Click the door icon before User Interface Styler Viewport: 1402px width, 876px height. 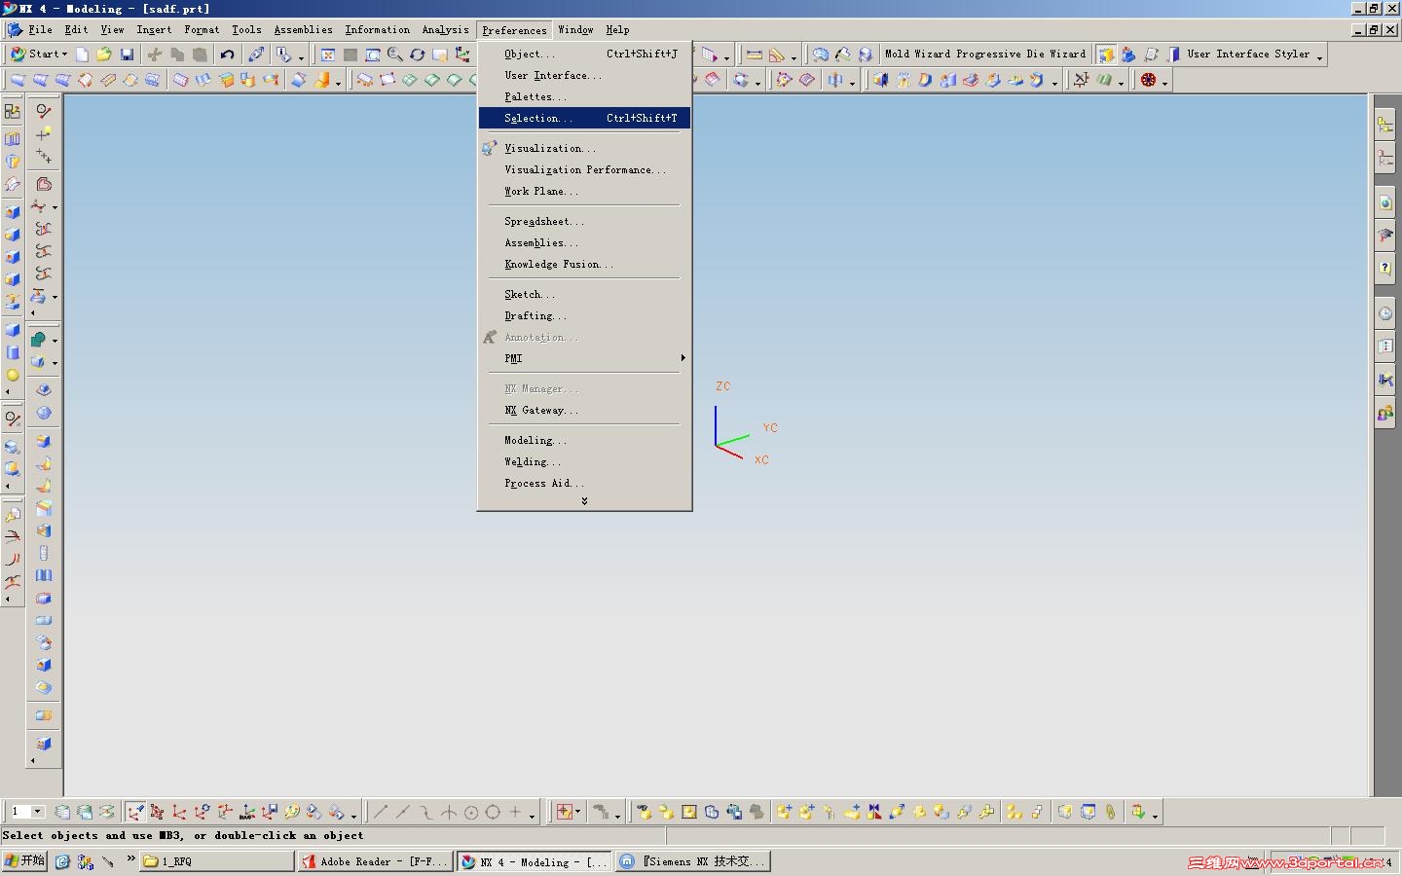[x=1173, y=55]
